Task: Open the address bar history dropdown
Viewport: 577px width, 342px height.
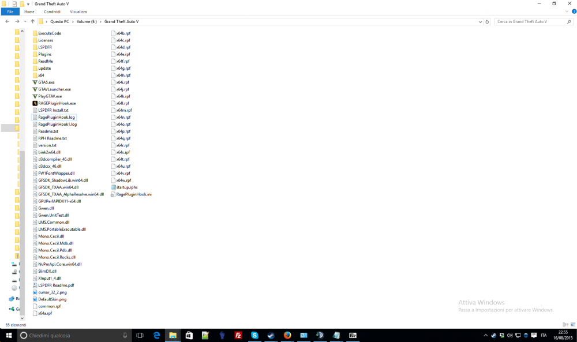Action: click(x=481, y=21)
